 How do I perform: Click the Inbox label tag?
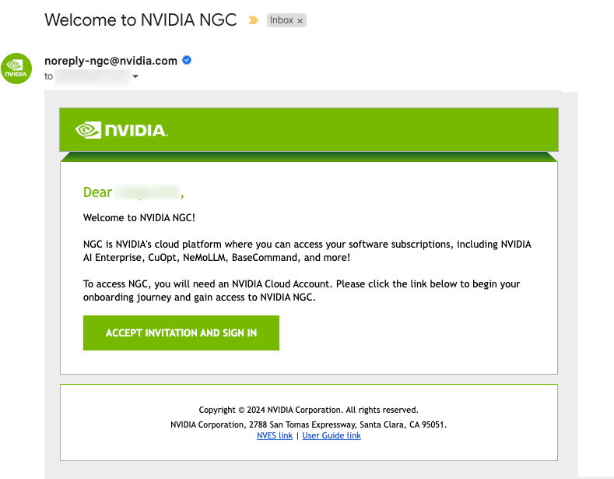point(281,20)
